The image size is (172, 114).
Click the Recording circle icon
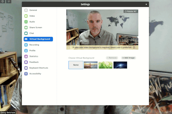[26, 45]
